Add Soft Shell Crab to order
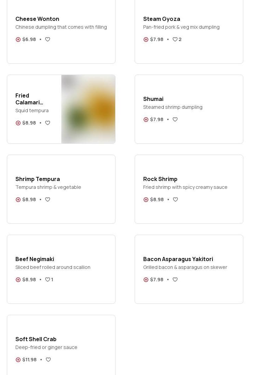Image resolution: width=257 pixels, height=375 pixels. 18,360
